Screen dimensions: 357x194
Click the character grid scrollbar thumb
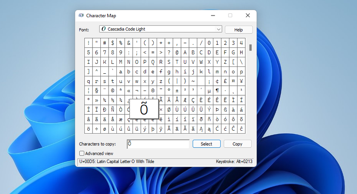click(251, 47)
